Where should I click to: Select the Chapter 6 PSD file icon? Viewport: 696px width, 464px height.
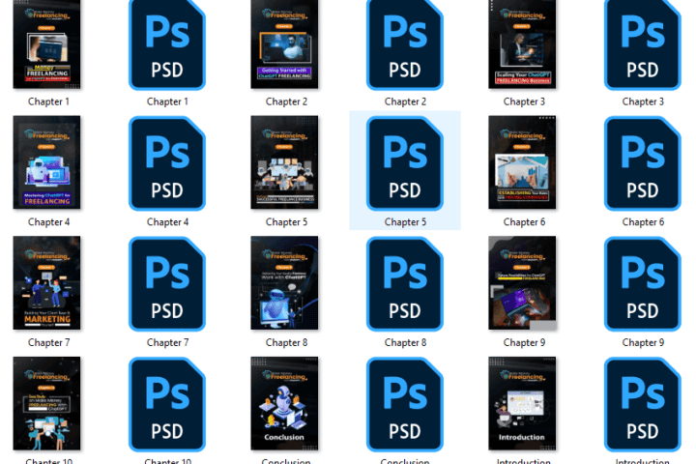(642, 163)
